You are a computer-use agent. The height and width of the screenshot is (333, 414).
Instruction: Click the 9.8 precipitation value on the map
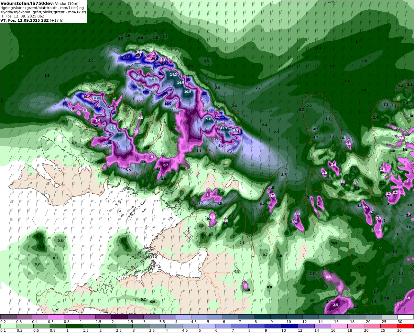pyautogui.click(x=209, y=119)
